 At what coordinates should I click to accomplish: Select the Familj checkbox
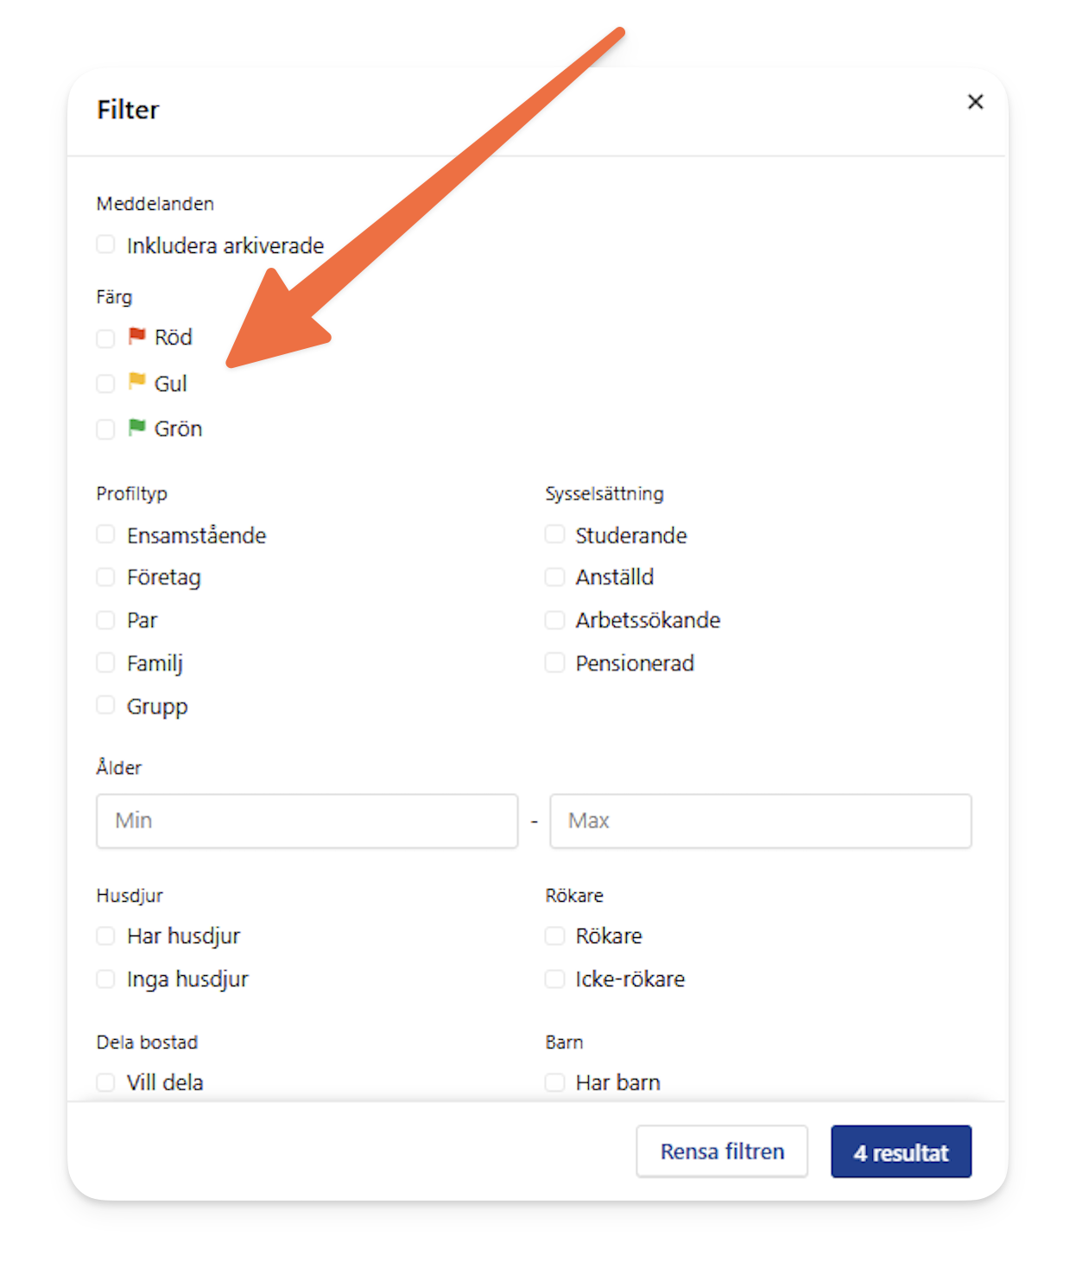coord(105,663)
